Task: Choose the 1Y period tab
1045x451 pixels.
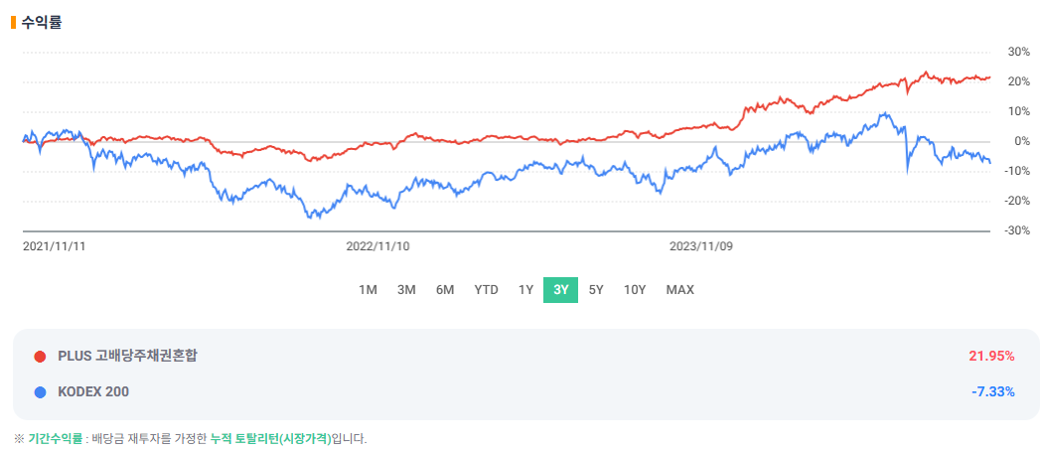Action: pyautogui.click(x=525, y=290)
